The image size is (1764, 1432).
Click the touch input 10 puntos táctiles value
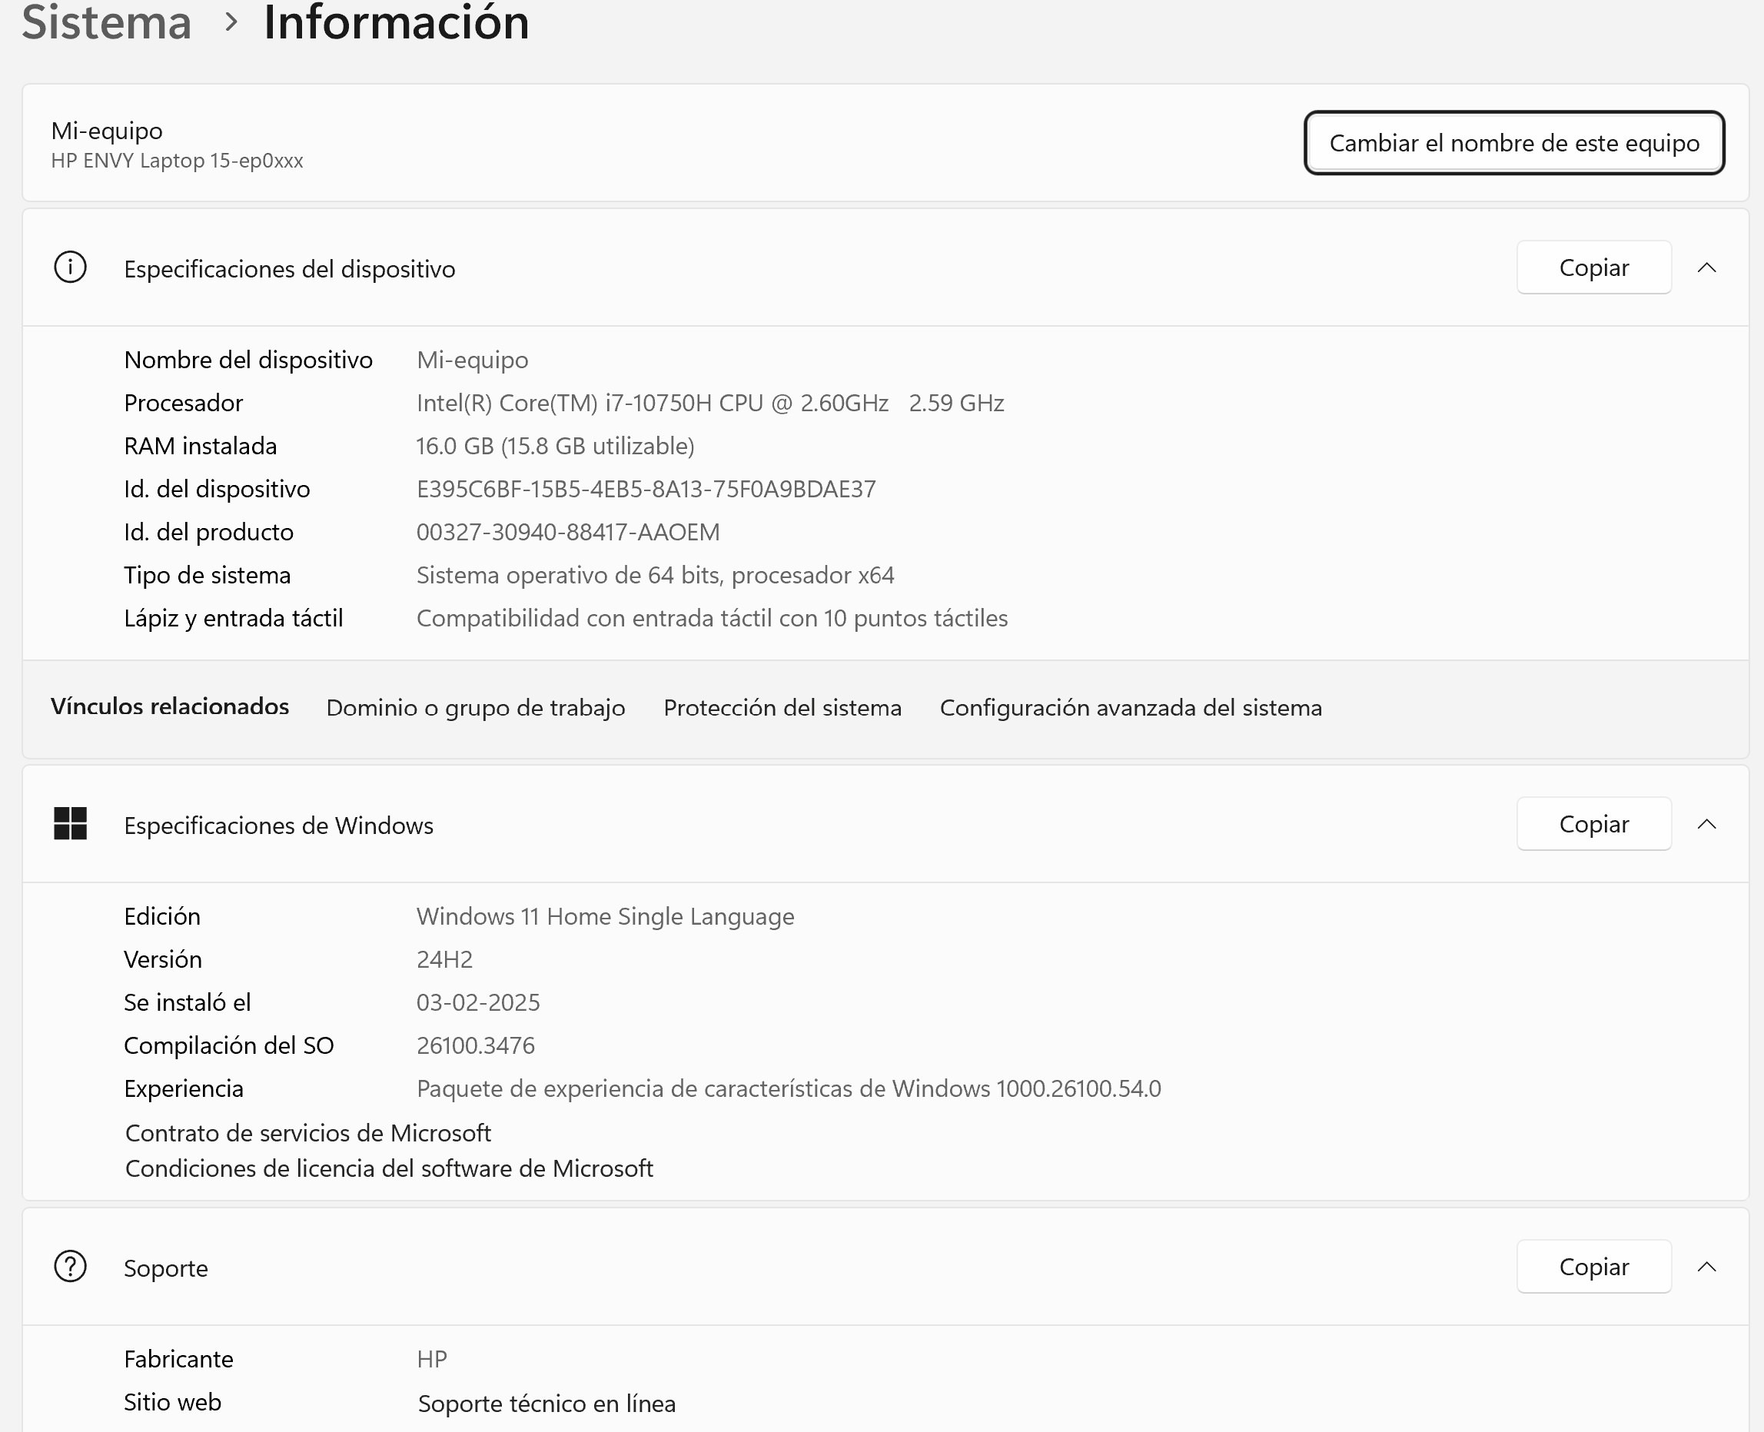(x=713, y=619)
